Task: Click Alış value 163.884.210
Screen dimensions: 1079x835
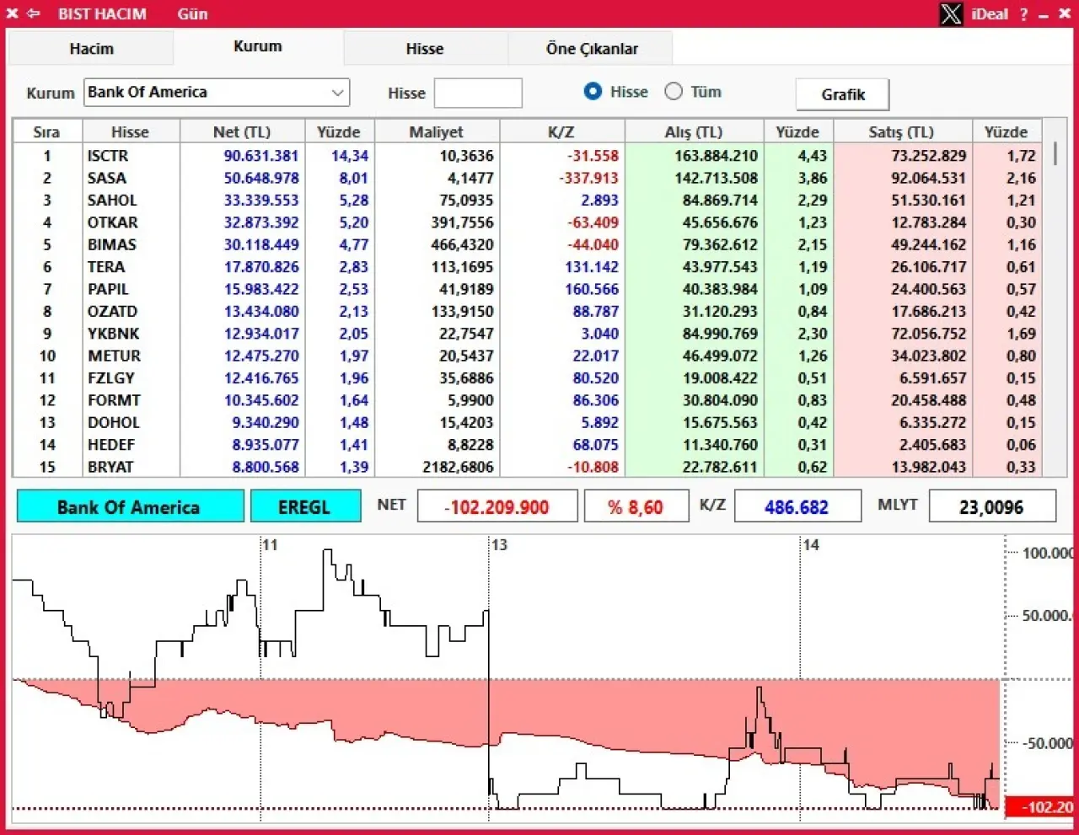Action: tap(716, 156)
